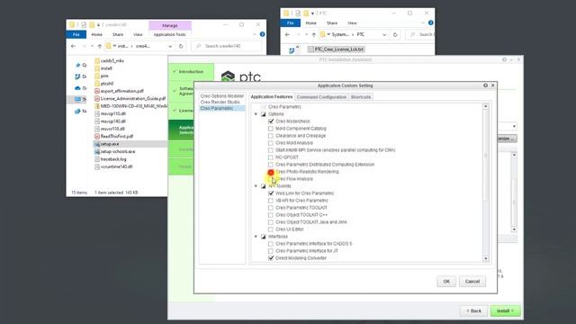
Task: Cancel the Application Custom Setting dialog
Action: (472, 282)
